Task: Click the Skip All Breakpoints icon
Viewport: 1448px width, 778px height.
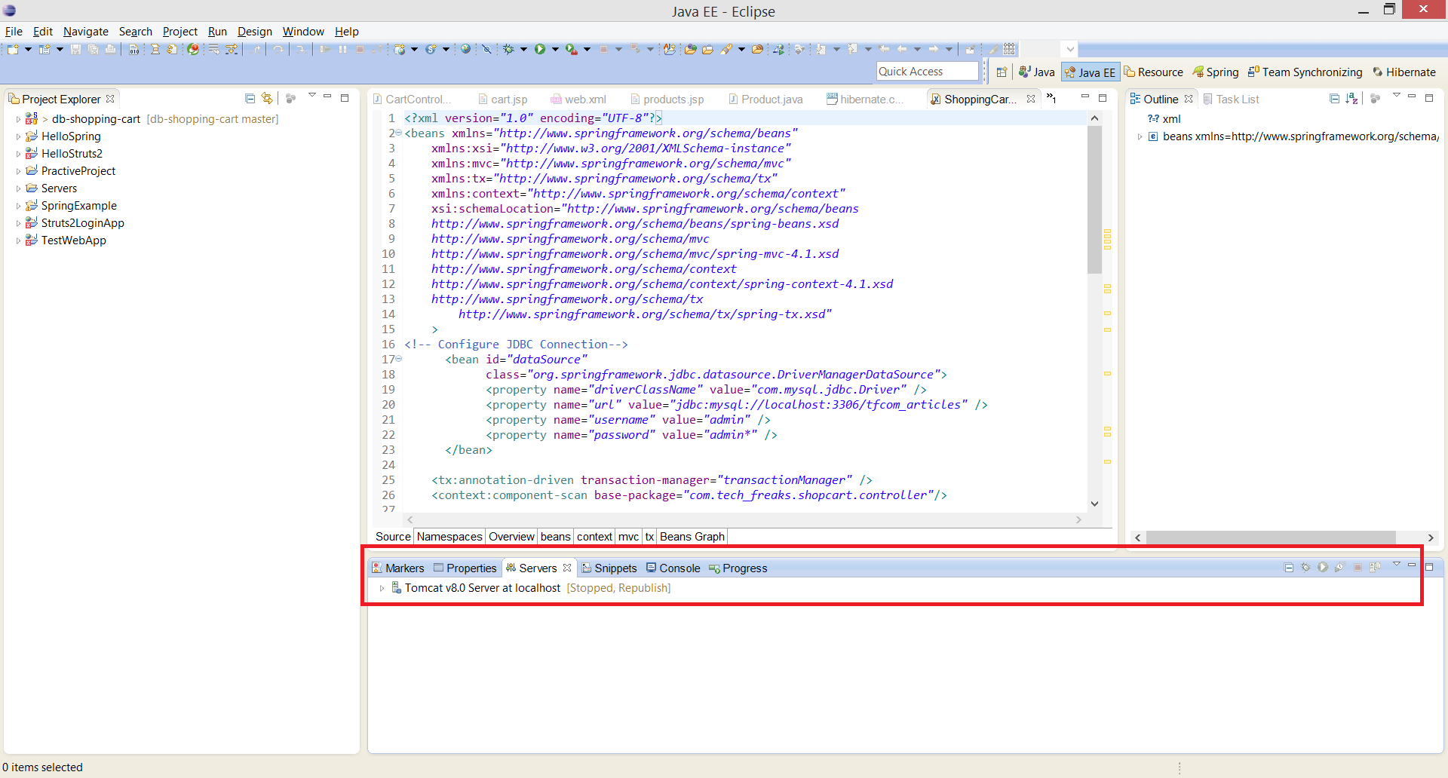Action: coord(486,49)
